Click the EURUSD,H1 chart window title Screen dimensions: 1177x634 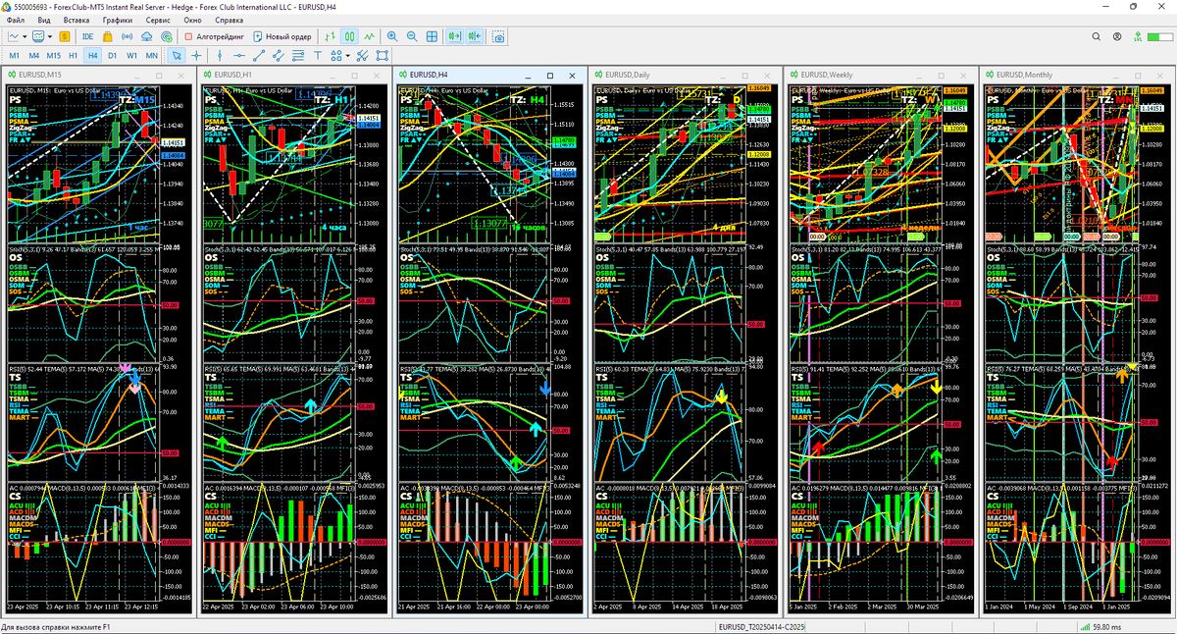[x=233, y=75]
